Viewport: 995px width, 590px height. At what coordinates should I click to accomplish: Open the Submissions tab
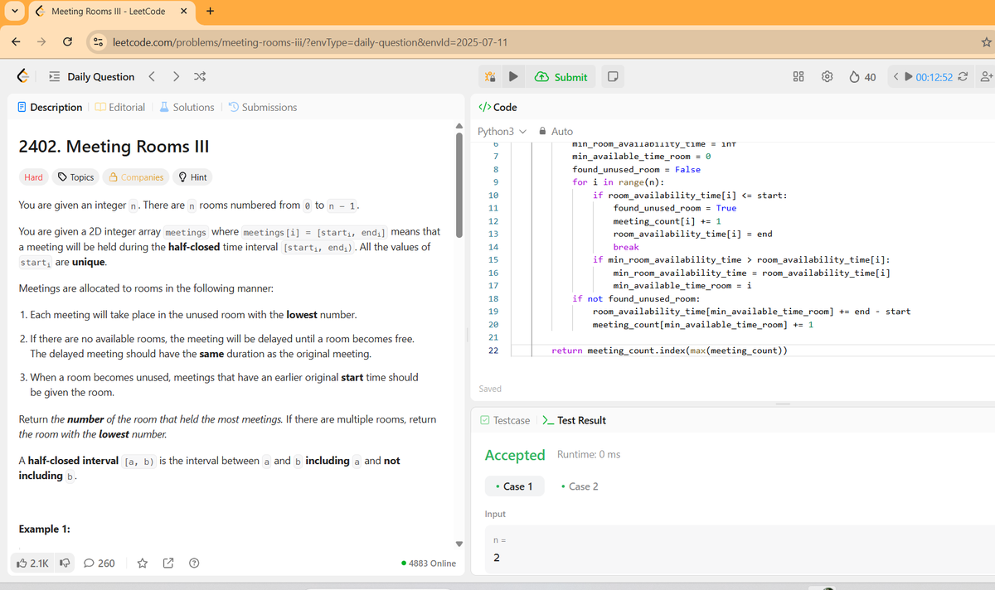coord(262,107)
